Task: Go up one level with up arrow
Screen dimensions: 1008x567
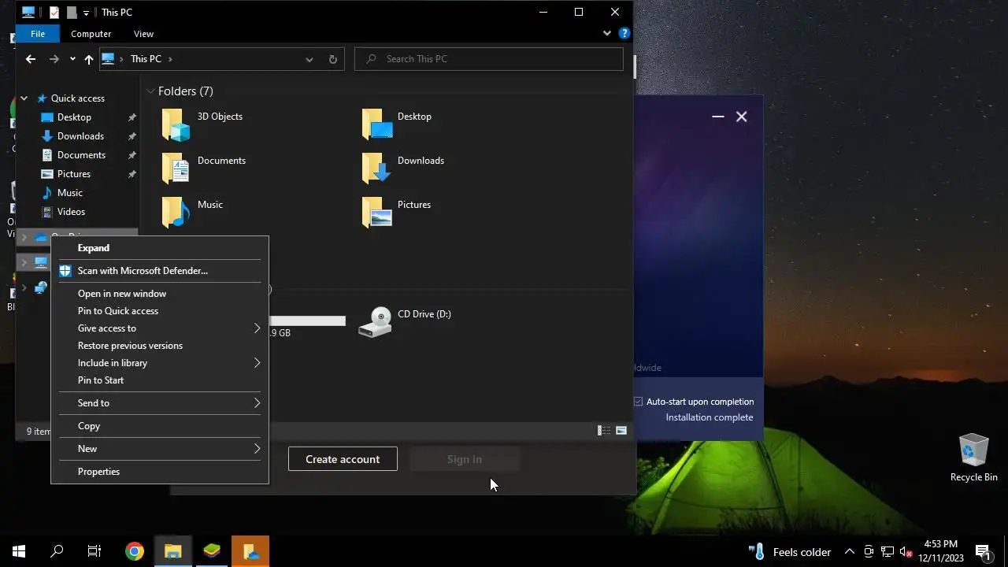Action: pos(88,59)
